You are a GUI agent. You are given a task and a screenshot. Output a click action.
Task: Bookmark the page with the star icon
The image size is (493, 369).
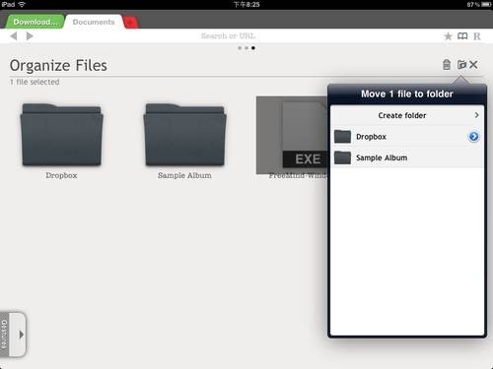[x=448, y=36]
